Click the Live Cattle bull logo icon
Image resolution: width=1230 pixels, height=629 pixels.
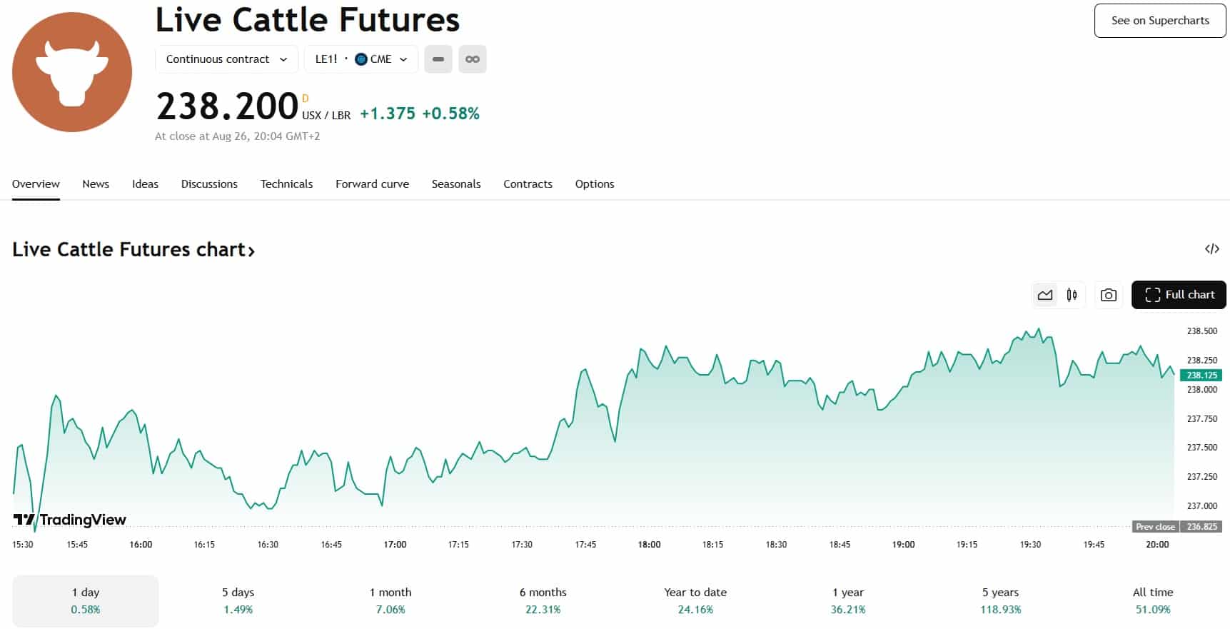pos(72,72)
